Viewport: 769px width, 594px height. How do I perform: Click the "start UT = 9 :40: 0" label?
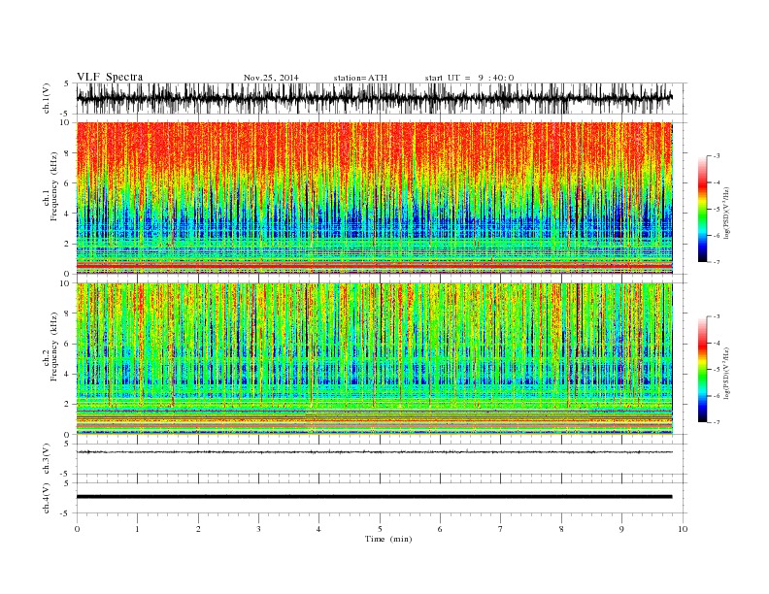(x=469, y=78)
